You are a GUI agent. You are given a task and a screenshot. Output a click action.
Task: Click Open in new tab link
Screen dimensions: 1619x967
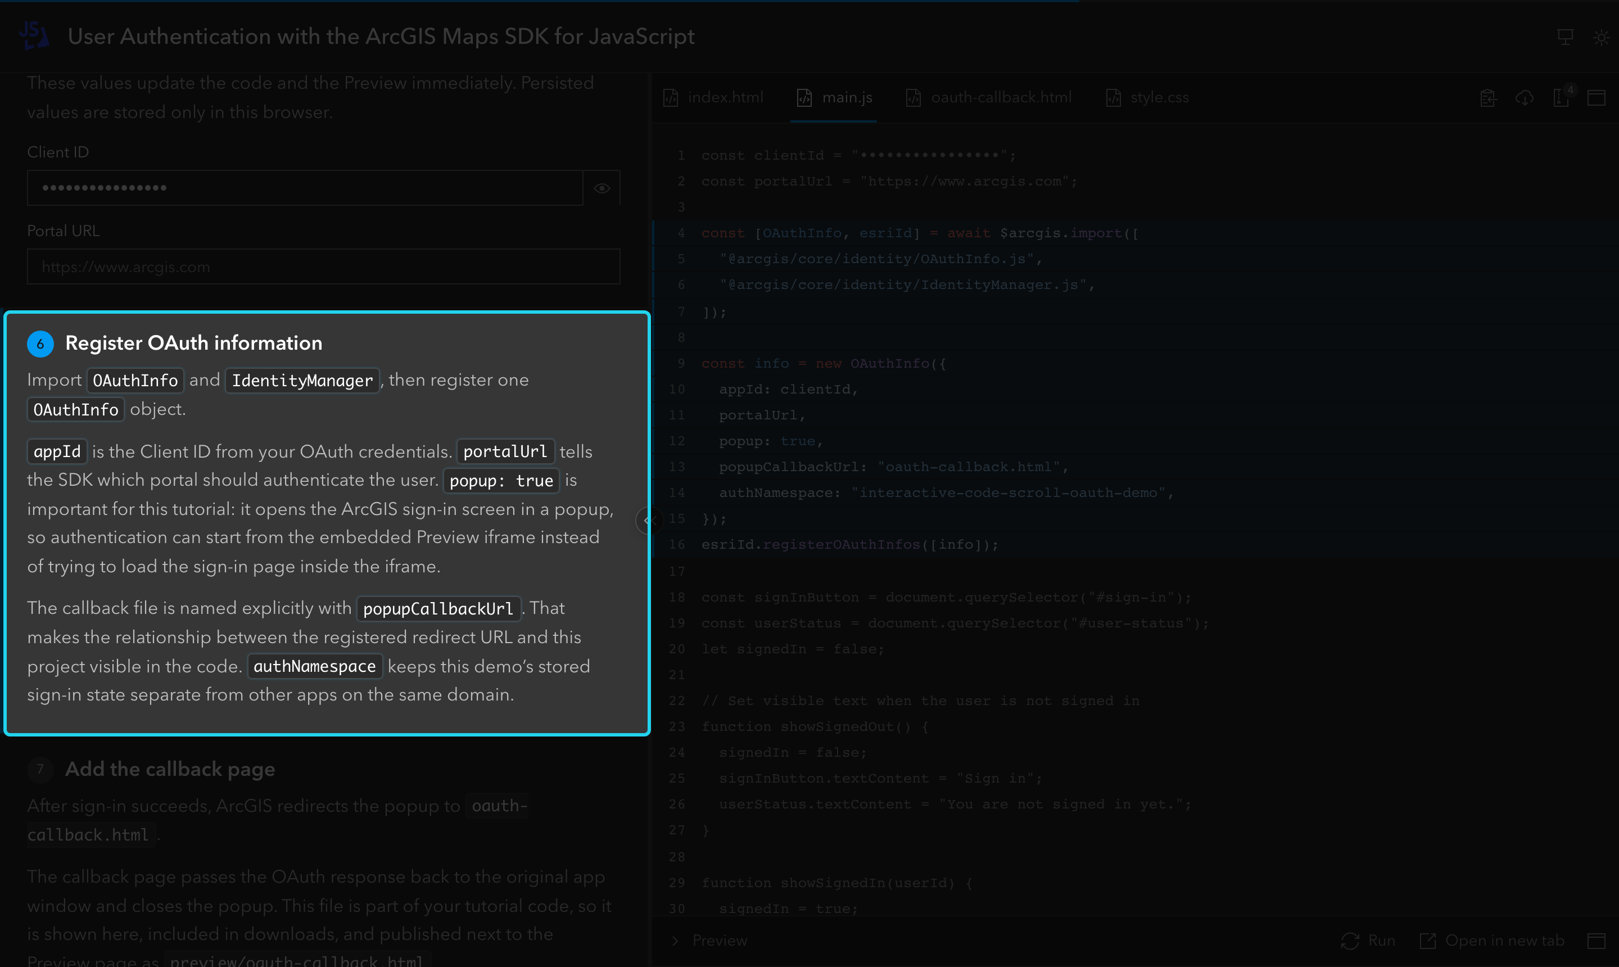click(x=1492, y=940)
